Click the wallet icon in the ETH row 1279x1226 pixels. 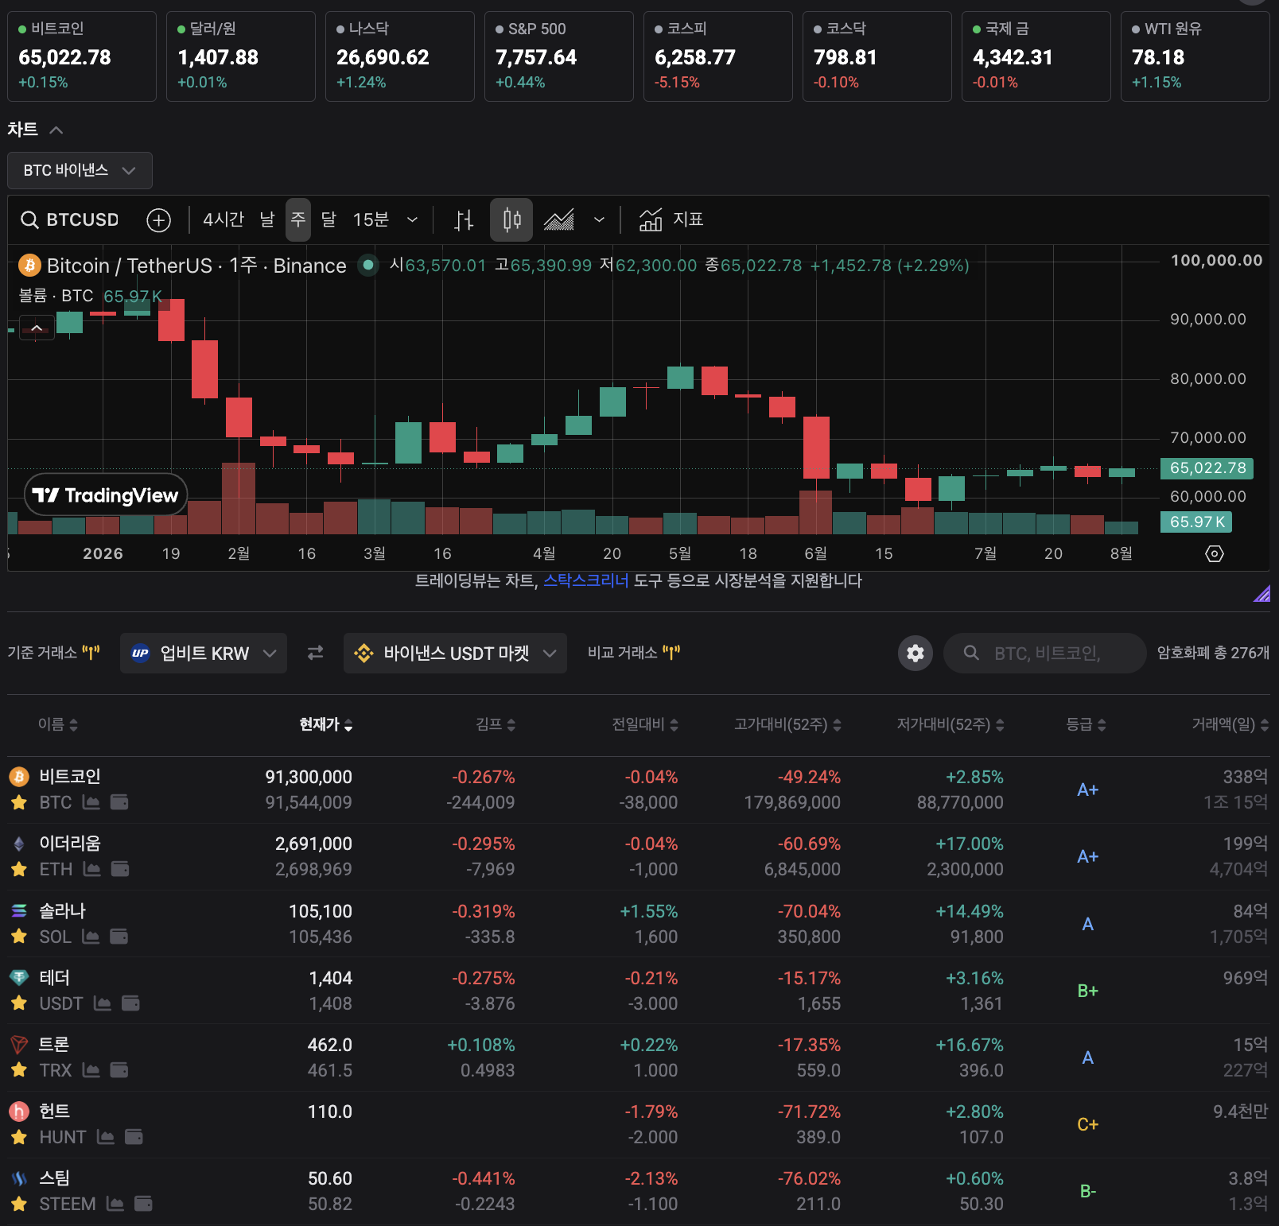120,869
